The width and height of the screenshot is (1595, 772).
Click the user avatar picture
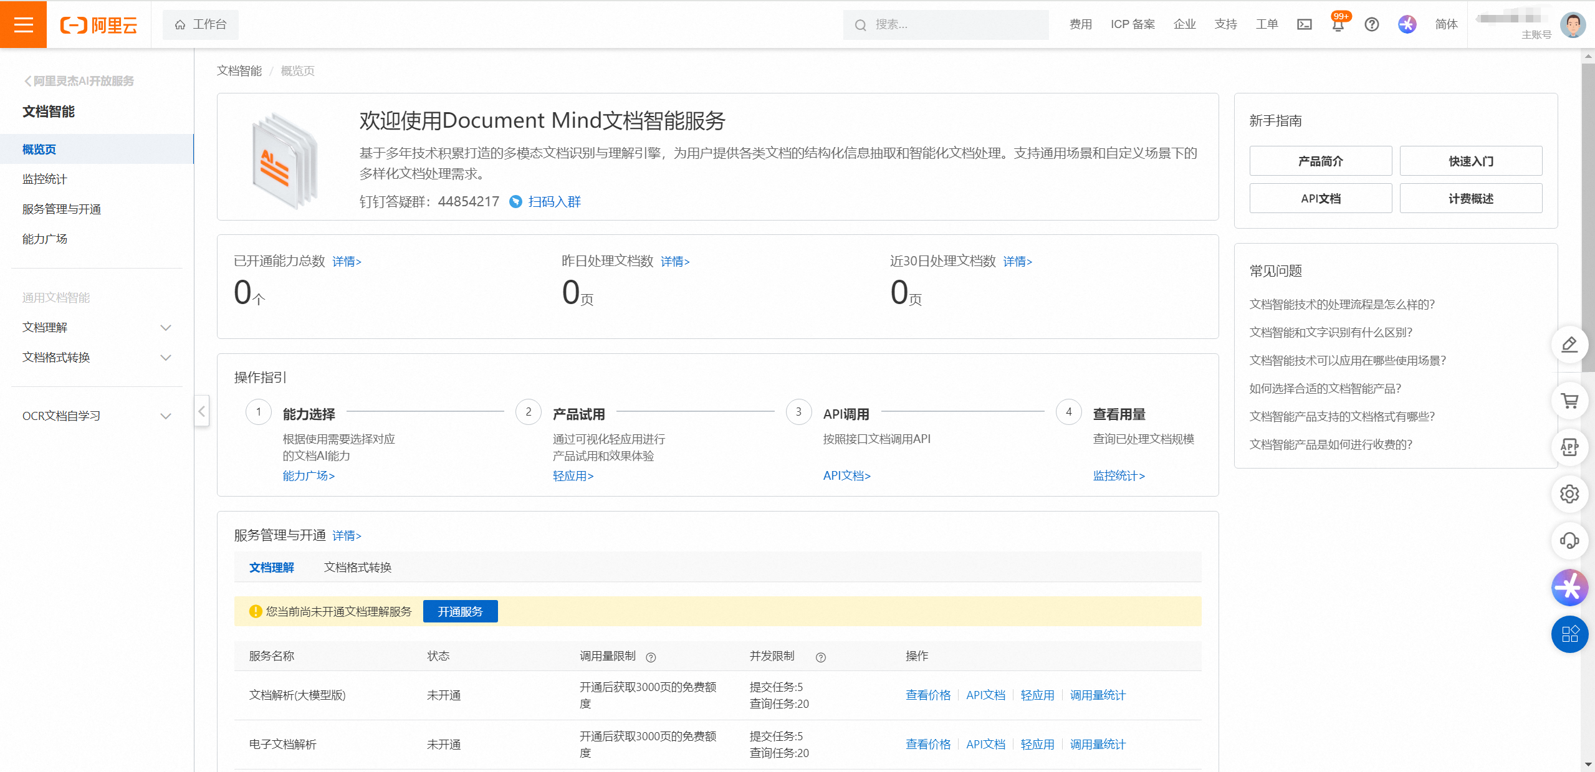pyautogui.click(x=1573, y=25)
